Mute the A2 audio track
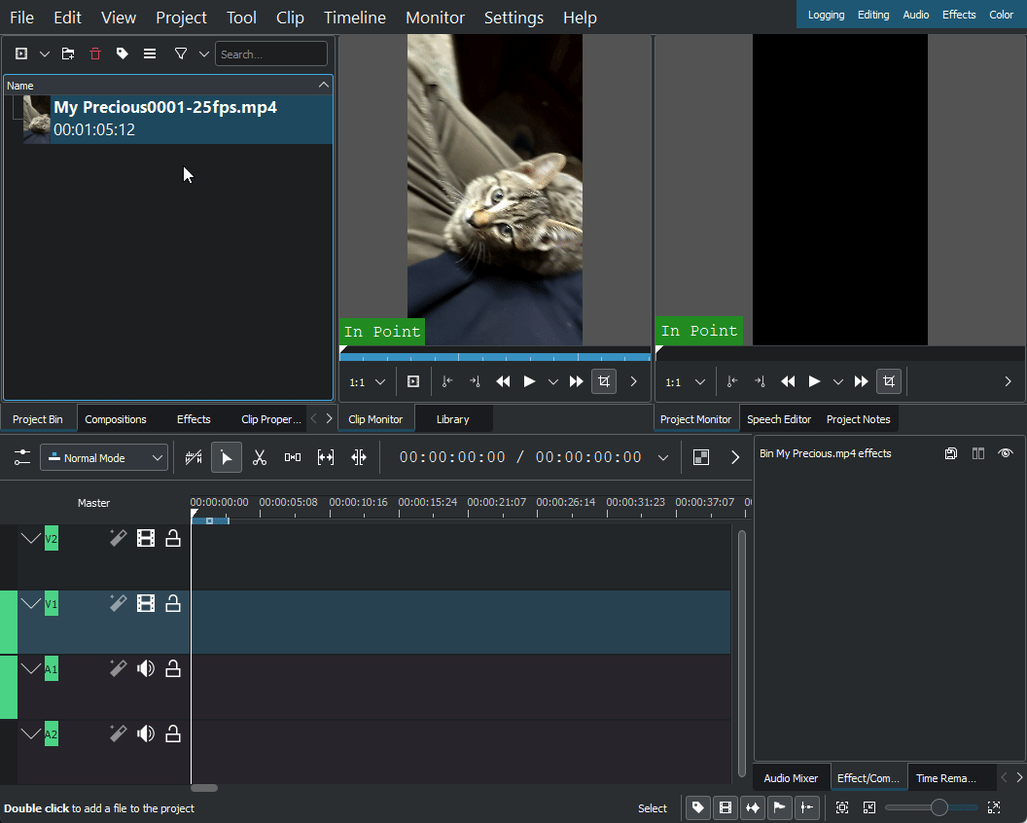1027x823 pixels. pyautogui.click(x=146, y=734)
